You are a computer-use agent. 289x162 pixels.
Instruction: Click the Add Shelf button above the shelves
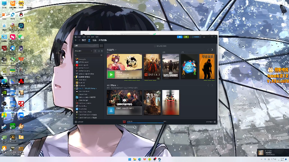tap(160, 46)
